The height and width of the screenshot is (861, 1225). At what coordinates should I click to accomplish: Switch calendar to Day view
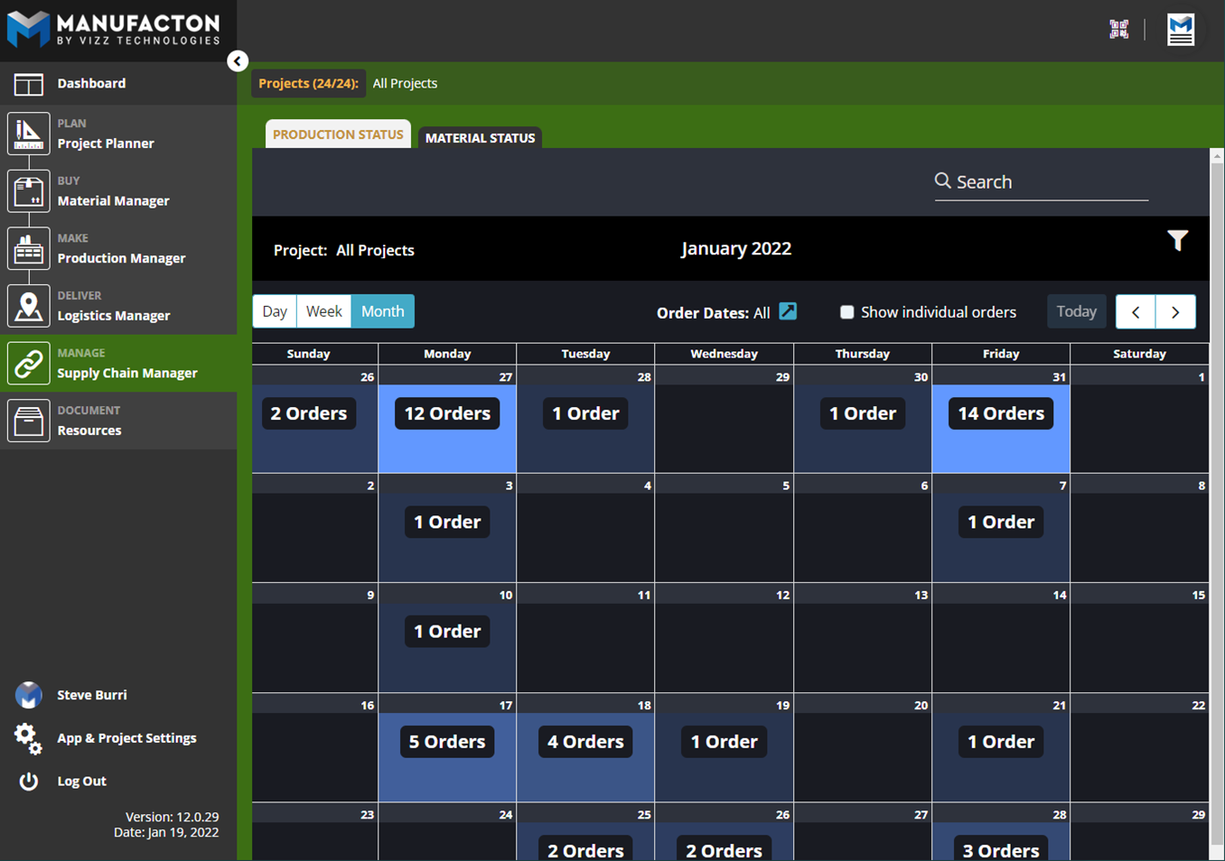point(275,311)
